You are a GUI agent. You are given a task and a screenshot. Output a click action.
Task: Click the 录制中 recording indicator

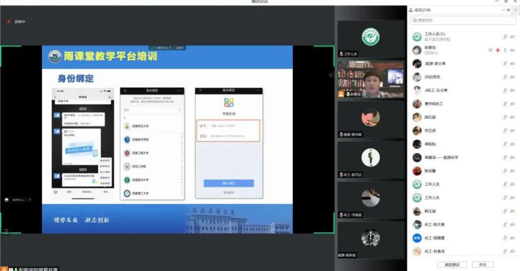pos(16,21)
